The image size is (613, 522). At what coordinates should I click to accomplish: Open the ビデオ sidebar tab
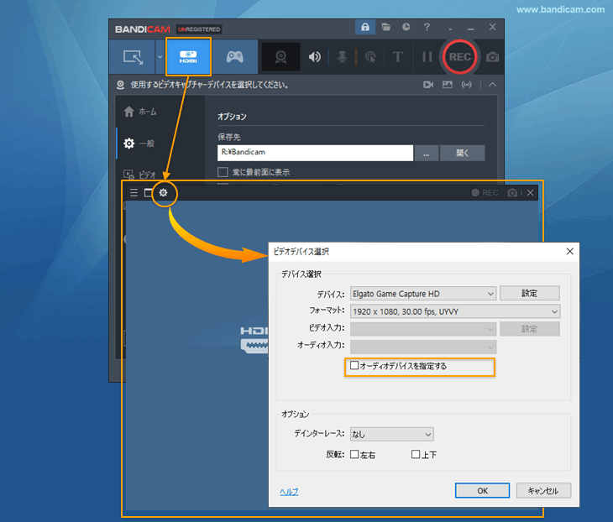pyautogui.click(x=140, y=175)
